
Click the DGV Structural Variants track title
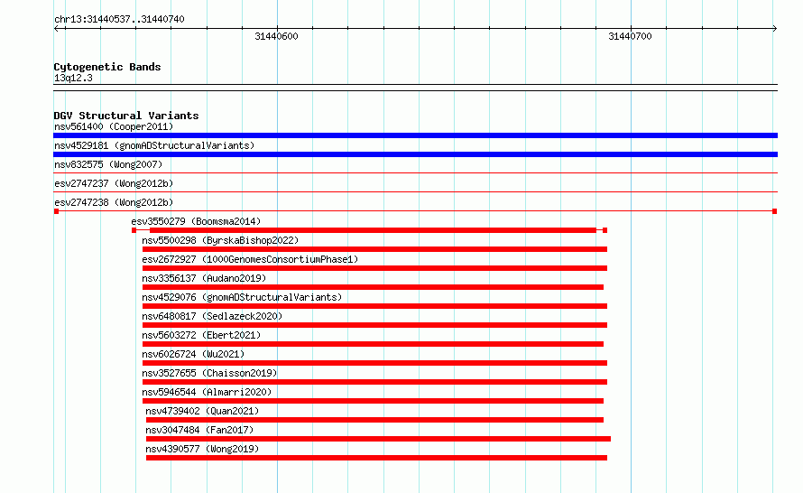[x=126, y=116]
